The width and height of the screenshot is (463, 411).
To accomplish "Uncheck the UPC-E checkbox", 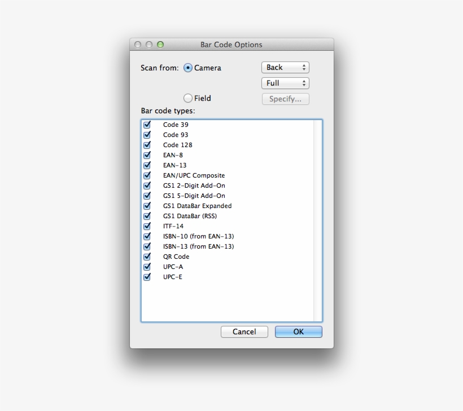I will click(x=147, y=277).
